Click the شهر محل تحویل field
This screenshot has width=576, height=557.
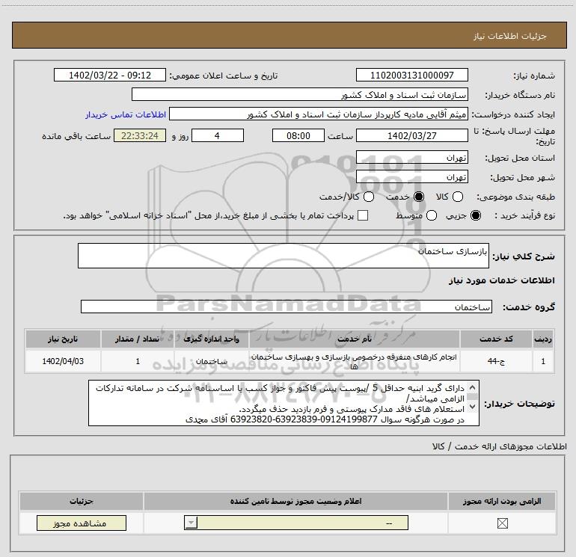pyautogui.click(x=411, y=177)
